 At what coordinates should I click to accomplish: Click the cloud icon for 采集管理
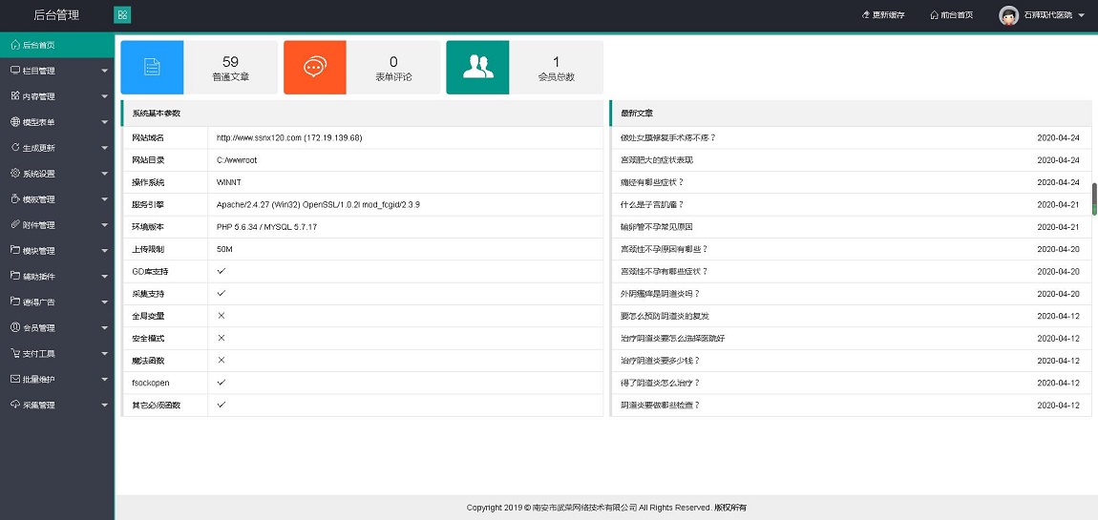click(x=15, y=405)
